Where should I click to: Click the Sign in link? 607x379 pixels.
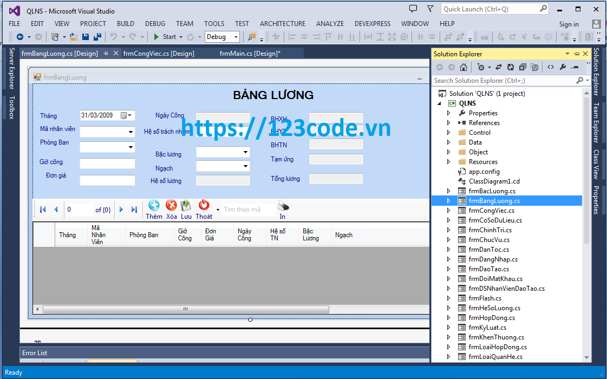pos(569,24)
